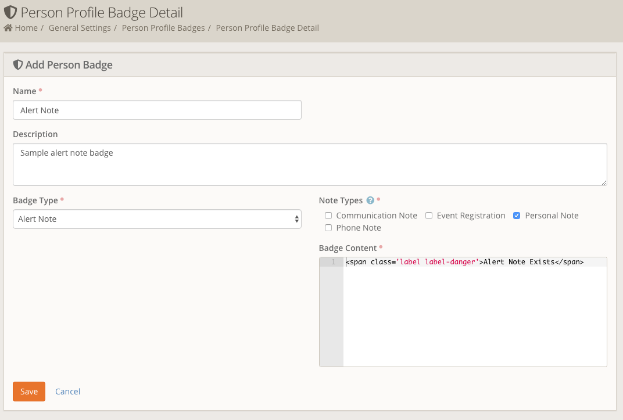Uncheck the Personal Note checkbox
Screen dimensions: 623x420
point(517,216)
